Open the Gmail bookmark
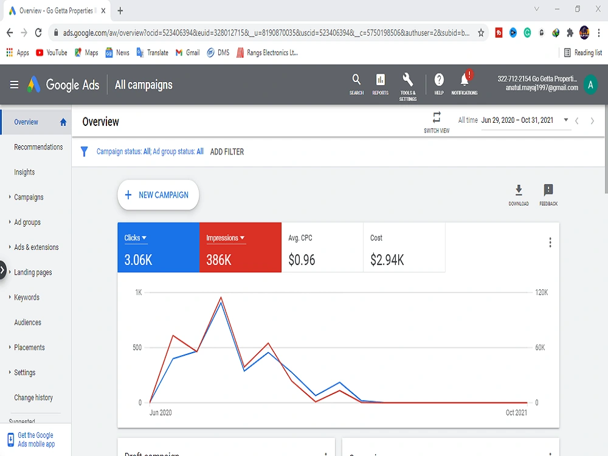 [x=188, y=53]
